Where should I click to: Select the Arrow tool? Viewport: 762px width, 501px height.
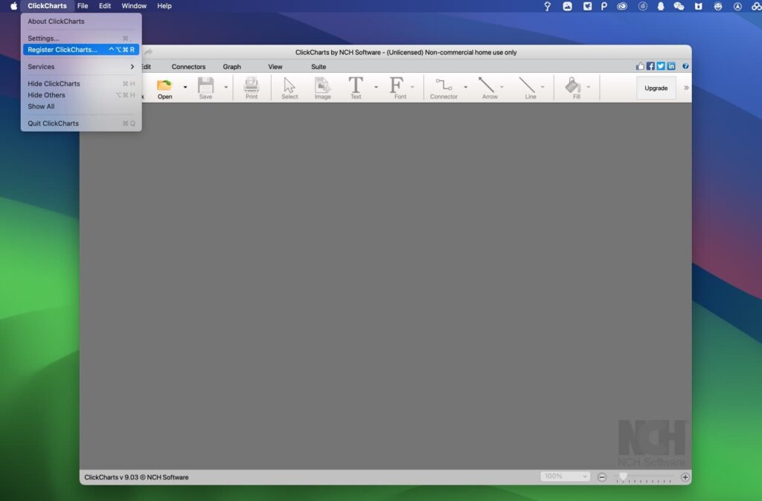(489, 85)
